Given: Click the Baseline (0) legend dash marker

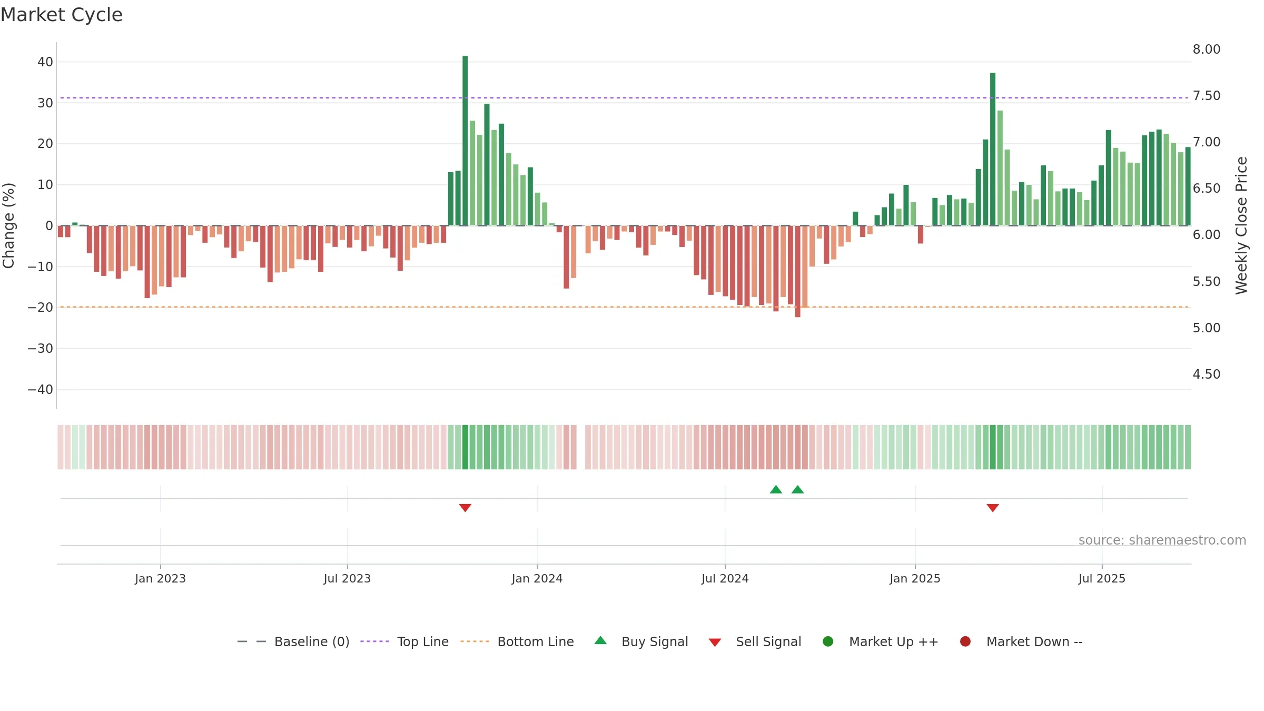Looking at the screenshot, I should (x=252, y=641).
